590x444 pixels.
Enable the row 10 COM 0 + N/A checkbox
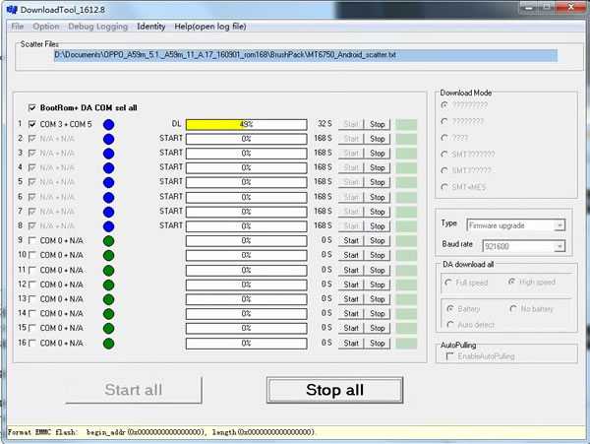33,255
